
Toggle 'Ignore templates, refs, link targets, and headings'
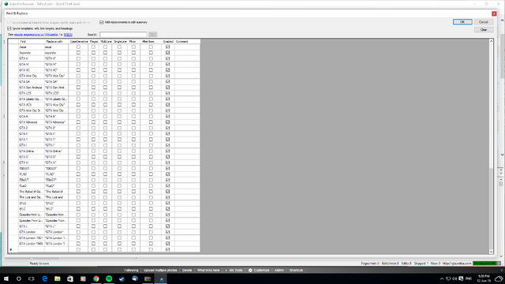tap(9, 28)
